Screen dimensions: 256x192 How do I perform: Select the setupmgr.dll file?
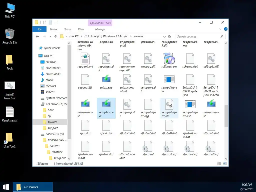[127, 108]
